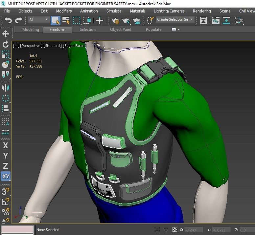The width and height of the screenshot is (255, 235).
Task: Toggle the XY plane constraint
Action: (x=6, y=176)
